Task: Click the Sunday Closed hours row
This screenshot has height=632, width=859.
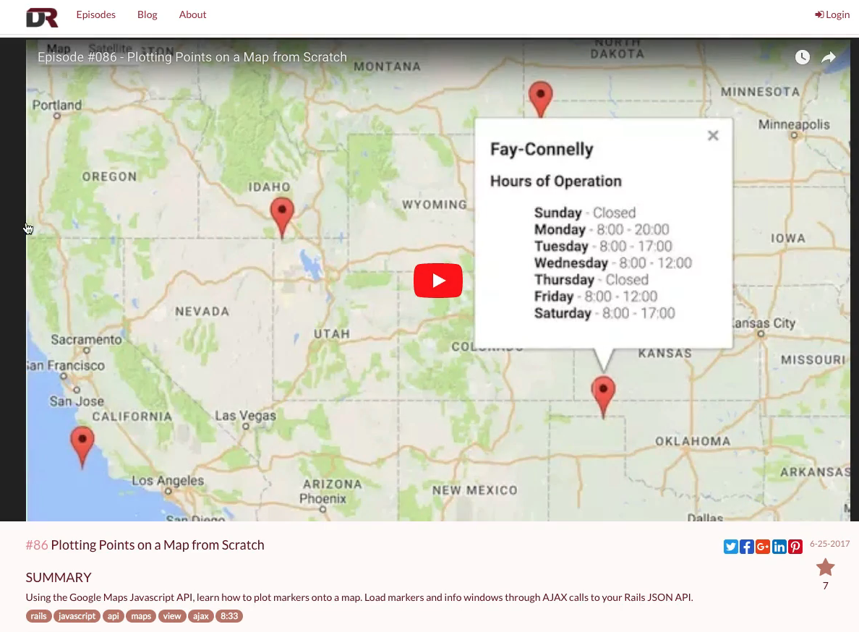Action: (584, 213)
